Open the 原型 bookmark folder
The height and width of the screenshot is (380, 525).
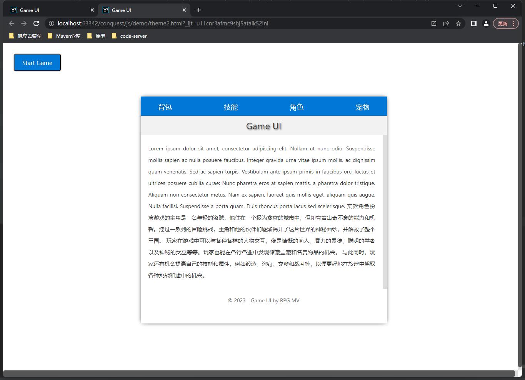[96, 36]
